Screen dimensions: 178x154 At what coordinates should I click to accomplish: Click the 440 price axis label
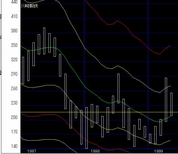coord(14,2)
